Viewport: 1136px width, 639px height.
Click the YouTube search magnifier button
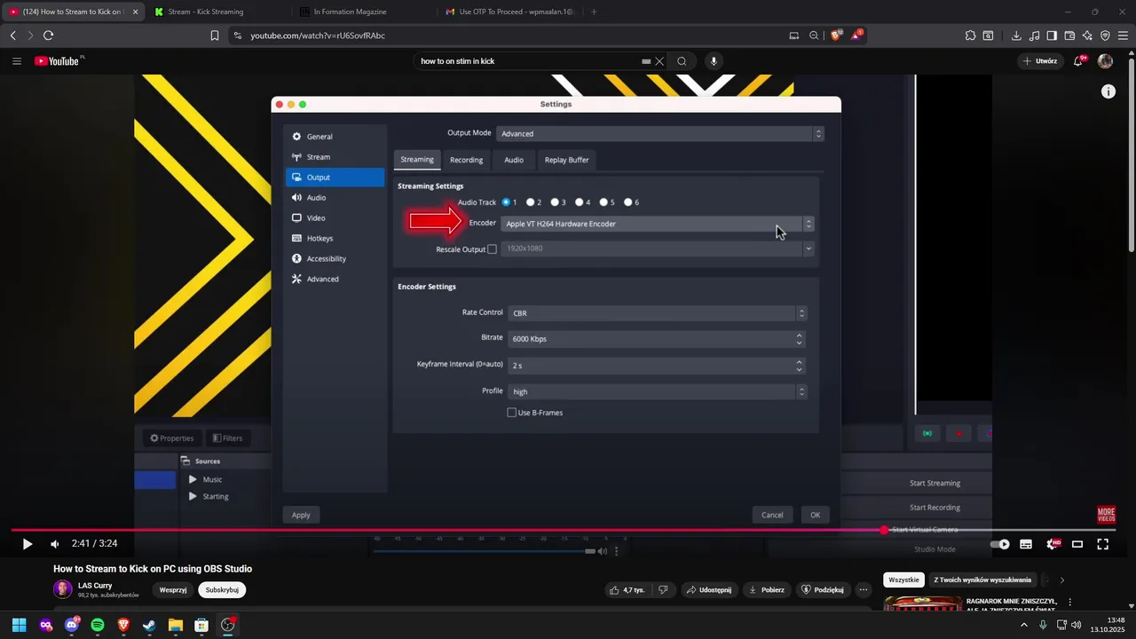(x=682, y=61)
